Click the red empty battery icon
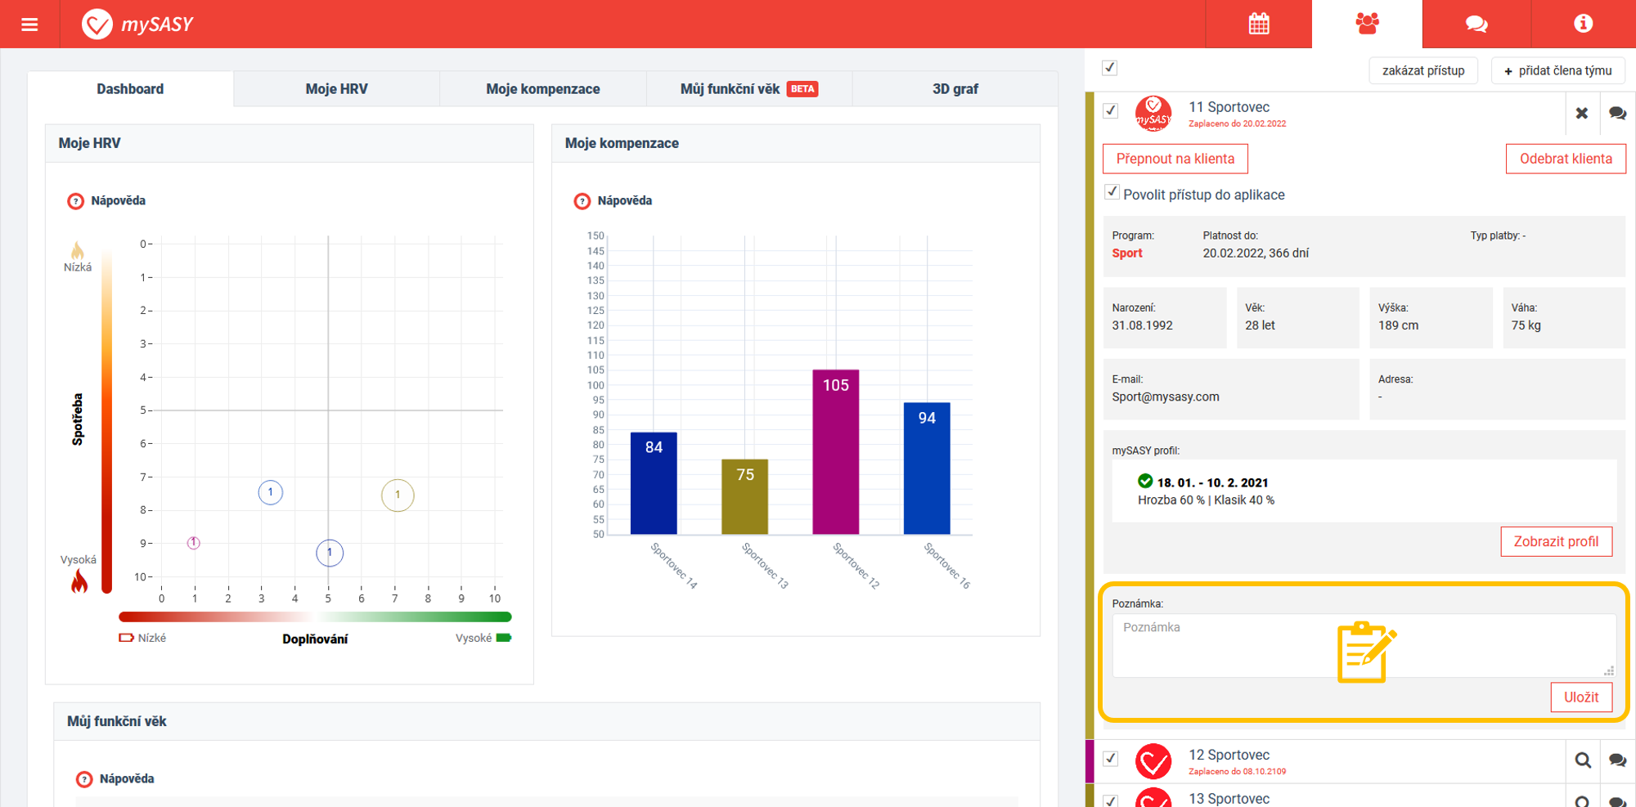Image resolution: width=1636 pixels, height=807 pixels. pos(126,638)
